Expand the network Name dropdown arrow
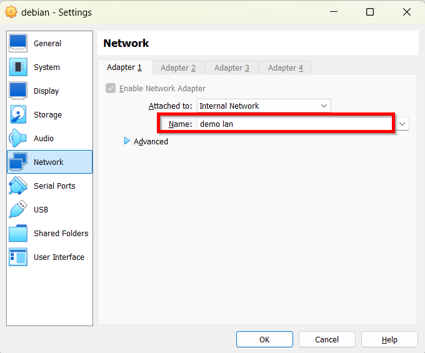The image size is (425, 353). [x=402, y=124]
